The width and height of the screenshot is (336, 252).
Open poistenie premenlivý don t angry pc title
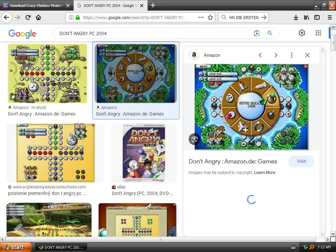click(47, 193)
